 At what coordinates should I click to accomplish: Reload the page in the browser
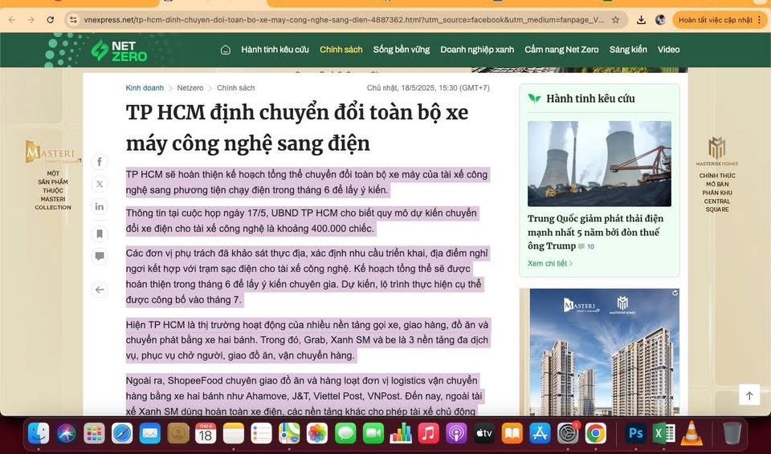(x=51, y=19)
